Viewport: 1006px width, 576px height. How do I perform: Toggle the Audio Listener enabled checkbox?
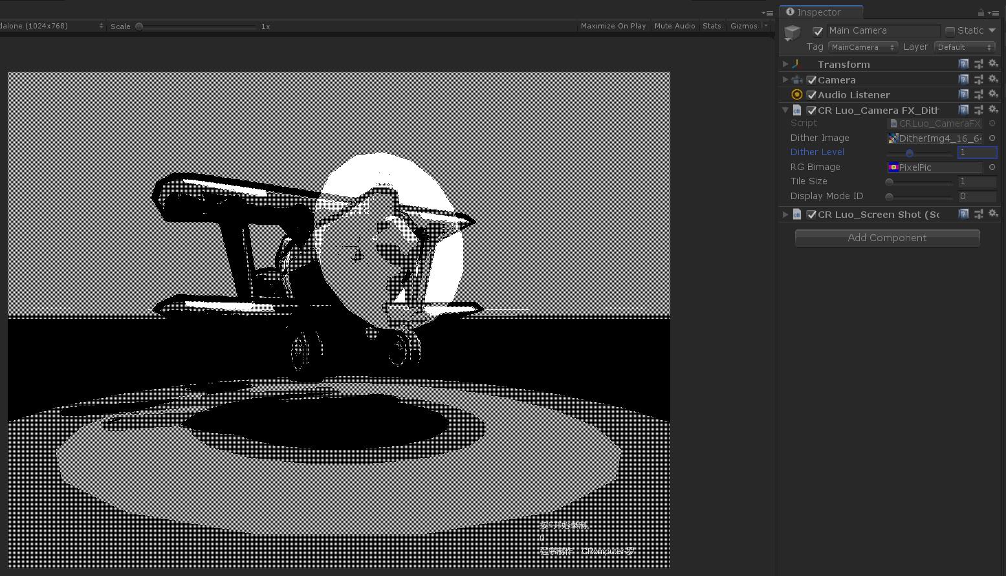pos(812,94)
